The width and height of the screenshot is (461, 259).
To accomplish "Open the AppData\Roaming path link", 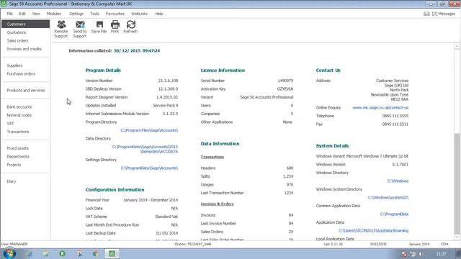I will [x=373, y=230].
